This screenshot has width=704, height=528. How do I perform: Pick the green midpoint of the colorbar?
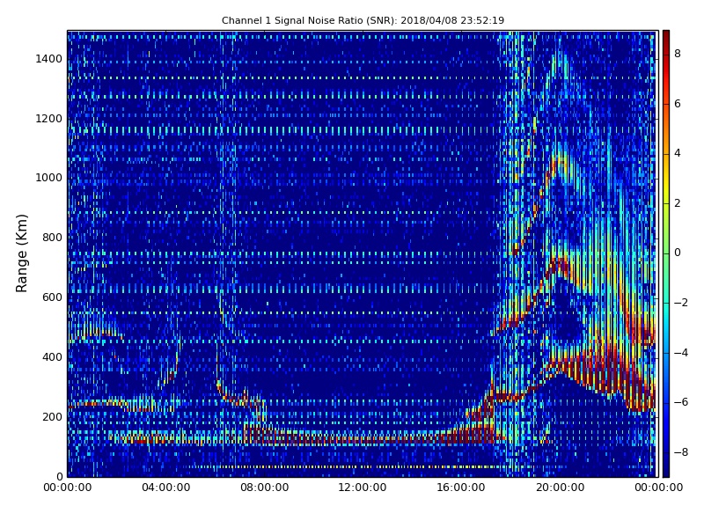coord(666,253)
